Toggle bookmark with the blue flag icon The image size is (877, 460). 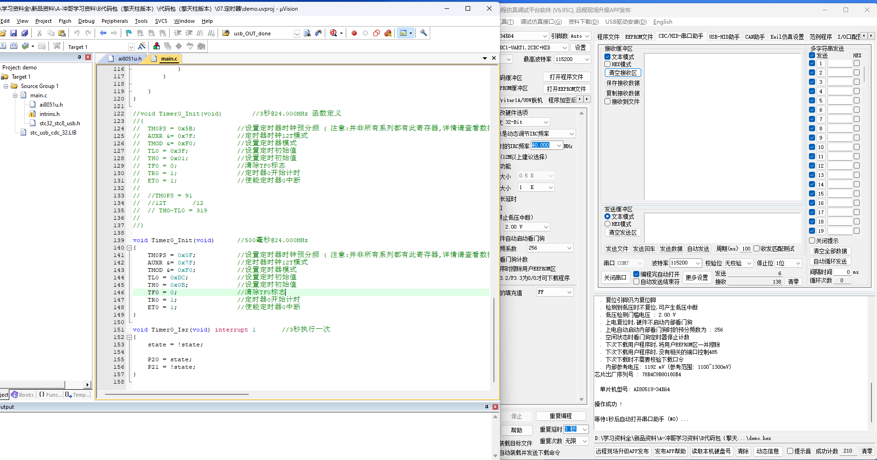tap(129, 33)
